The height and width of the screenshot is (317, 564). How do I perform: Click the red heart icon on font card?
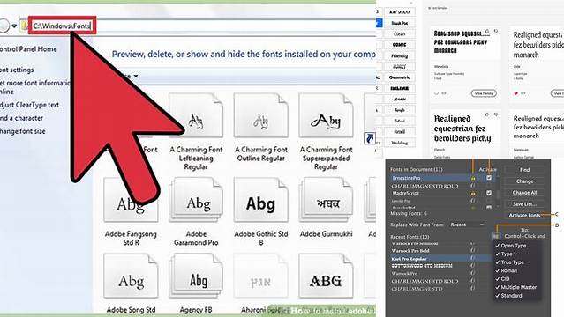(x=516, y=93)
